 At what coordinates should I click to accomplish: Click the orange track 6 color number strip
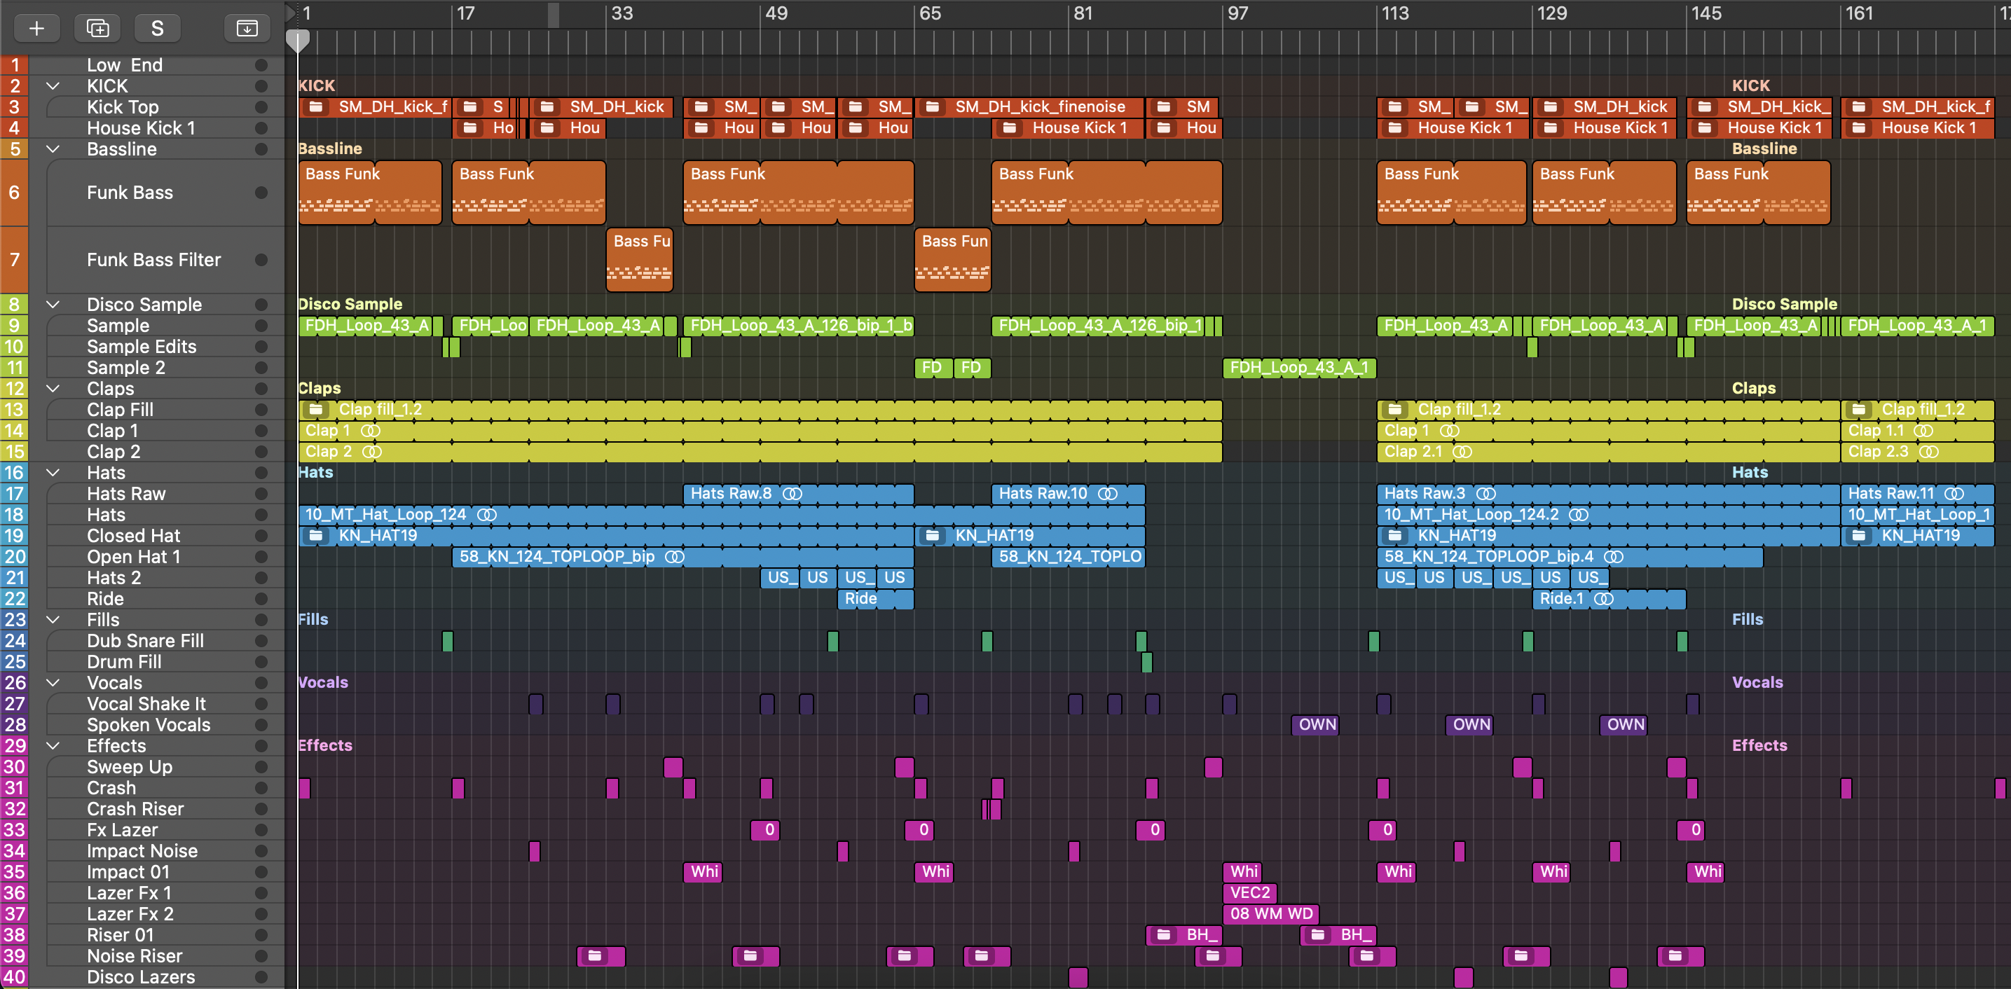click(14, 193)
